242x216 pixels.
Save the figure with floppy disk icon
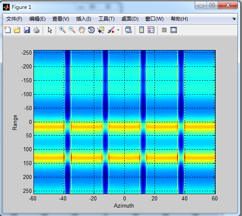(x=27, y=30)
